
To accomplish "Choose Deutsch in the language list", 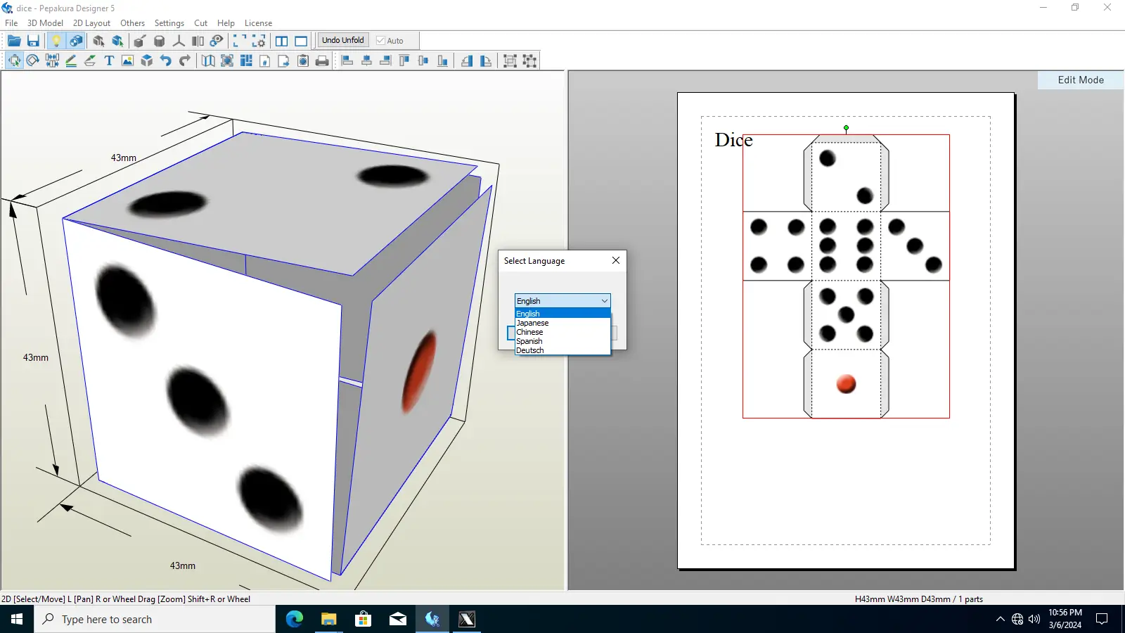I will coord(562,350).
